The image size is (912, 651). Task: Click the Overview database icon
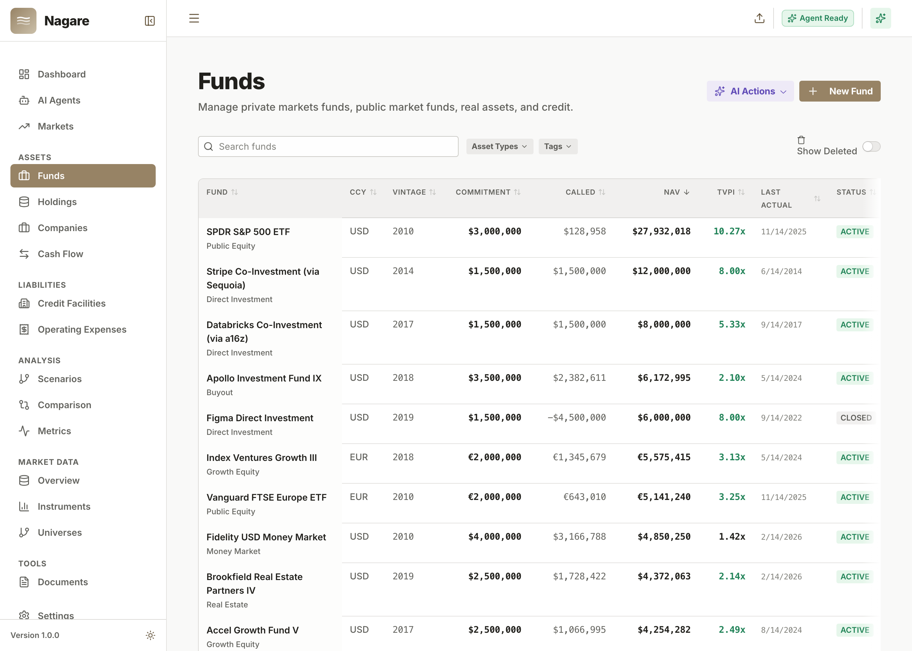[24, 480]
